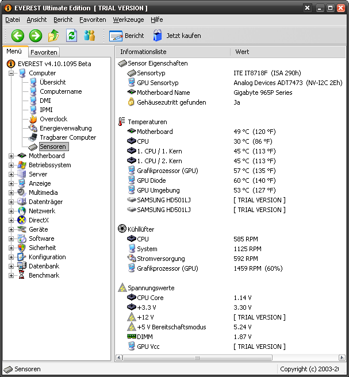Viewport: 349px width, 377px height.
Task: Click the Stromversorgung fan row icon
Action: point(132,258)
